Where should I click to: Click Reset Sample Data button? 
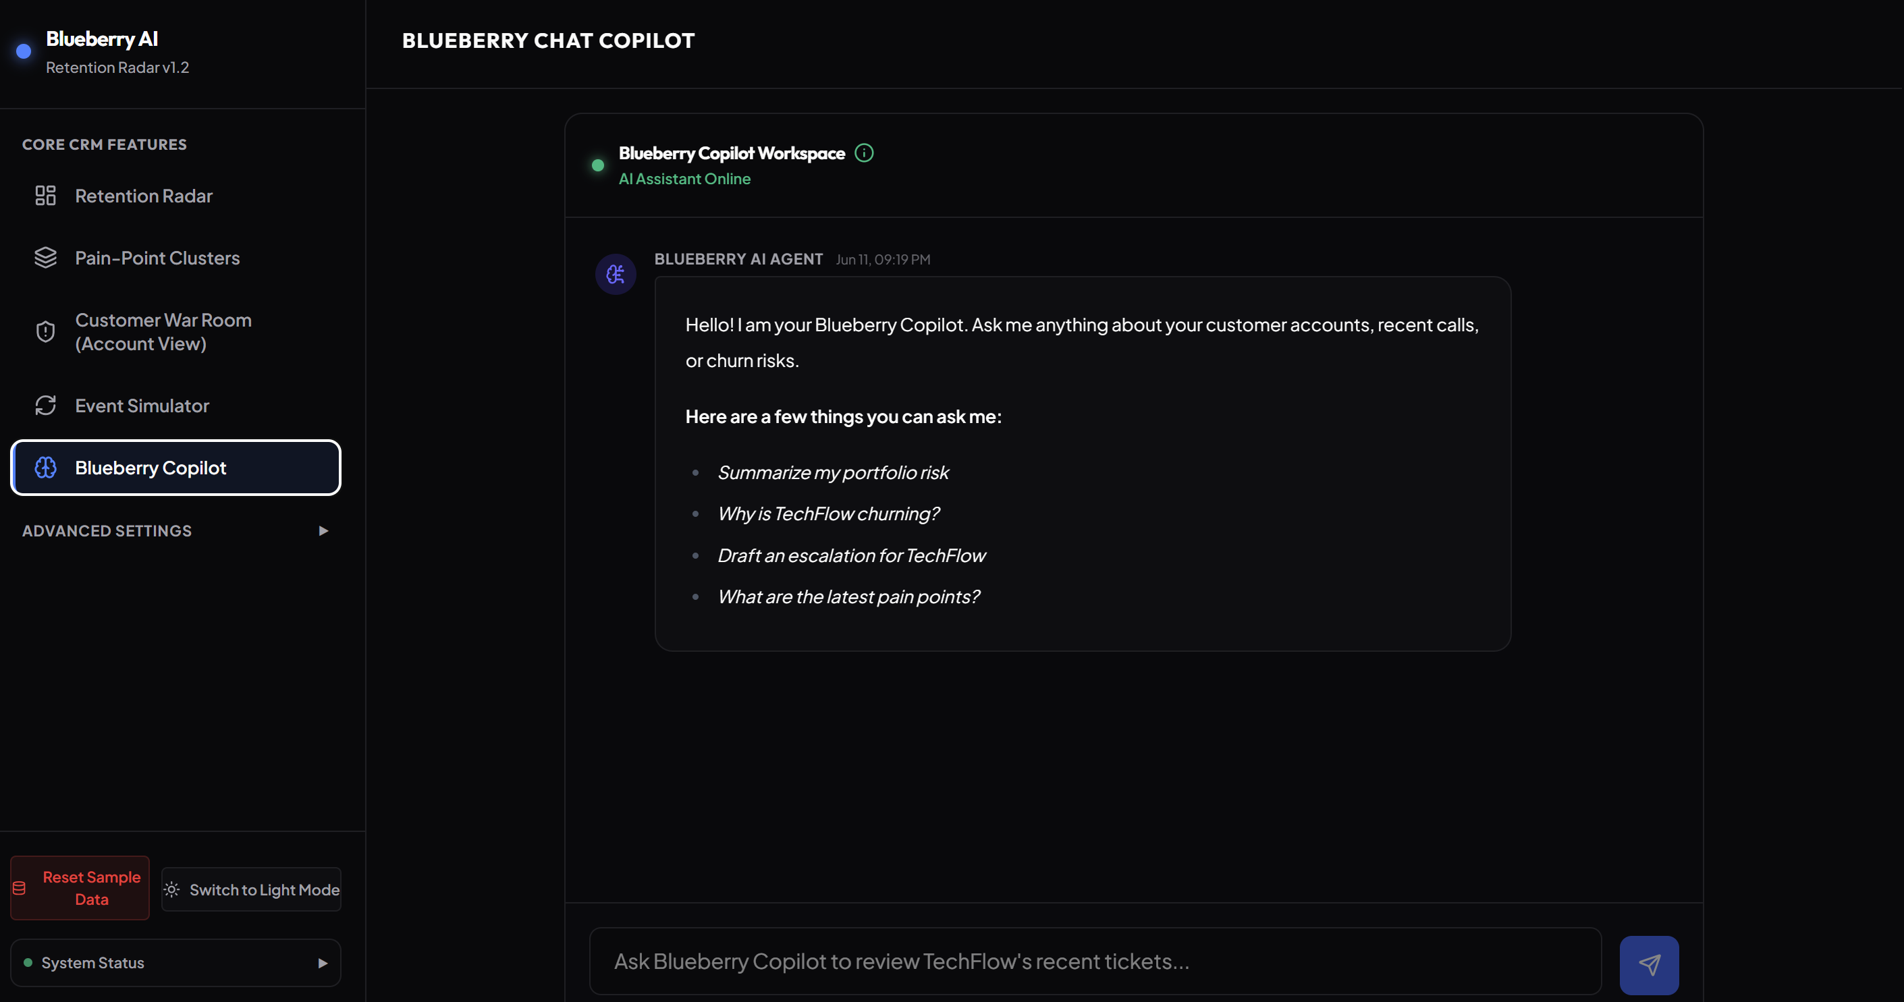click(x=80, y=888)
